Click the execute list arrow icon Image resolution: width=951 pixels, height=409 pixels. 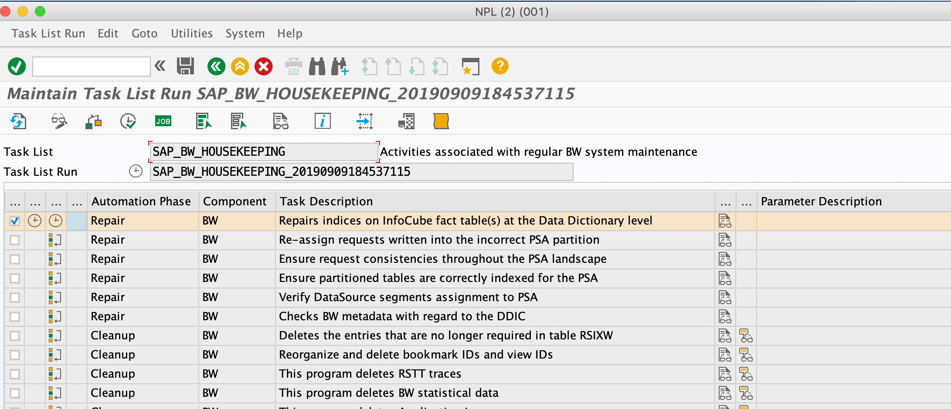[x=204, y=121]
